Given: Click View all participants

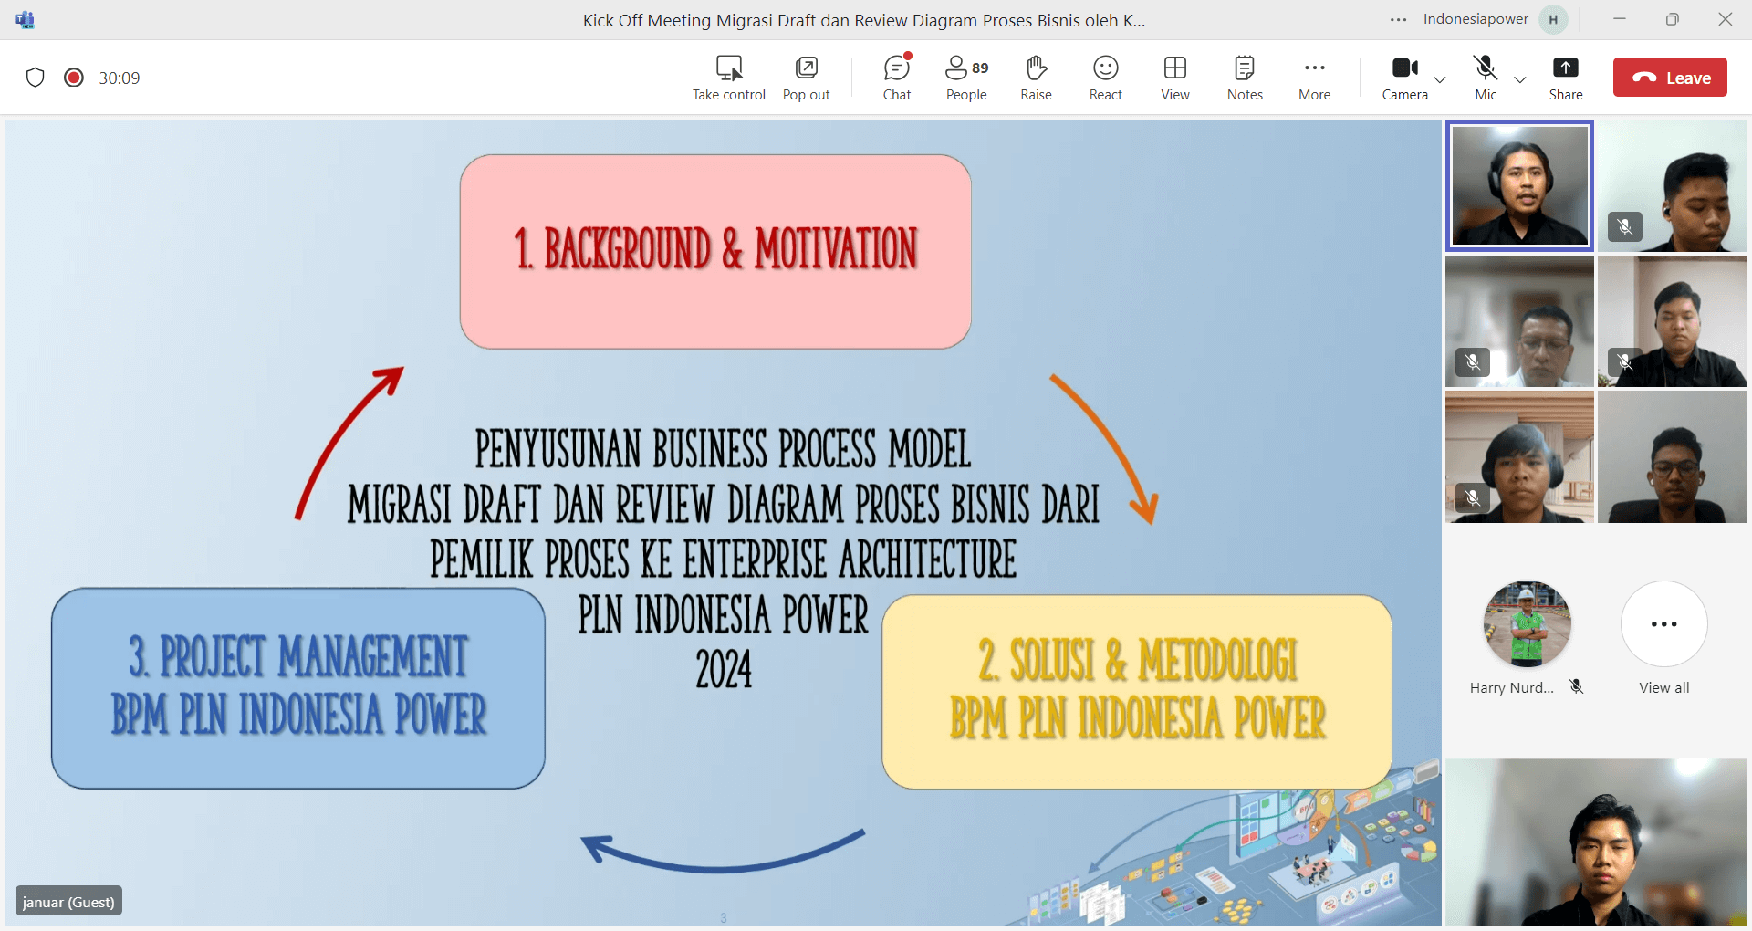Looking at the screenshot, I should (1663, 638).
